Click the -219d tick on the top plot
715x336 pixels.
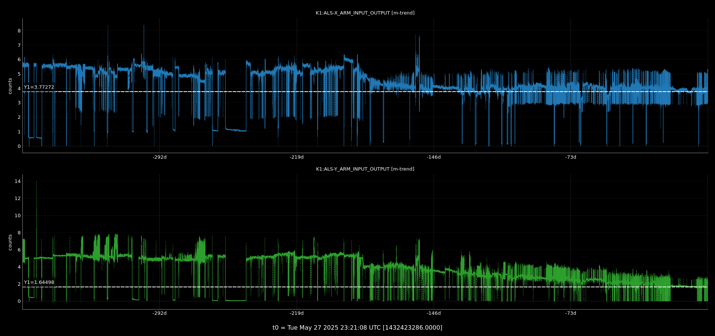[x=297, y=157]
